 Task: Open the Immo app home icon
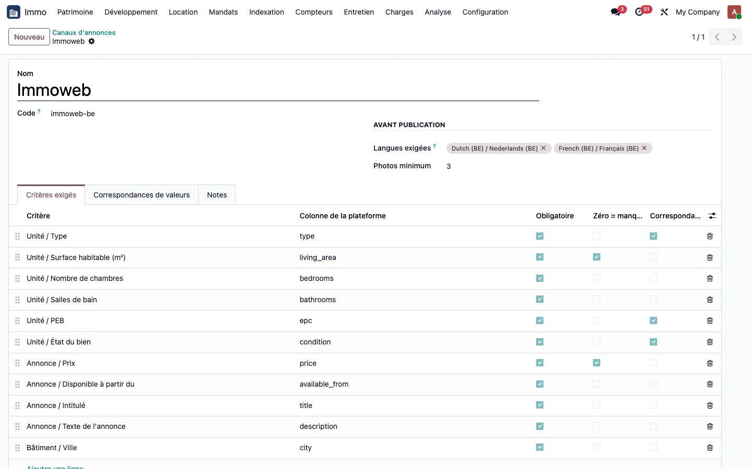[14, 12]
